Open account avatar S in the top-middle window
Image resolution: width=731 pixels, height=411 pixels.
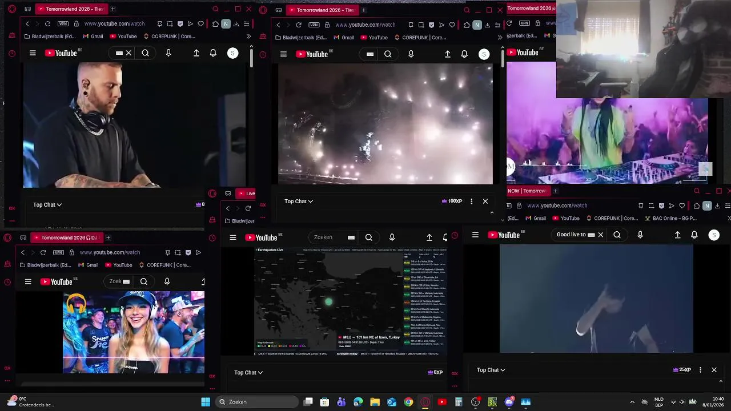484,54
